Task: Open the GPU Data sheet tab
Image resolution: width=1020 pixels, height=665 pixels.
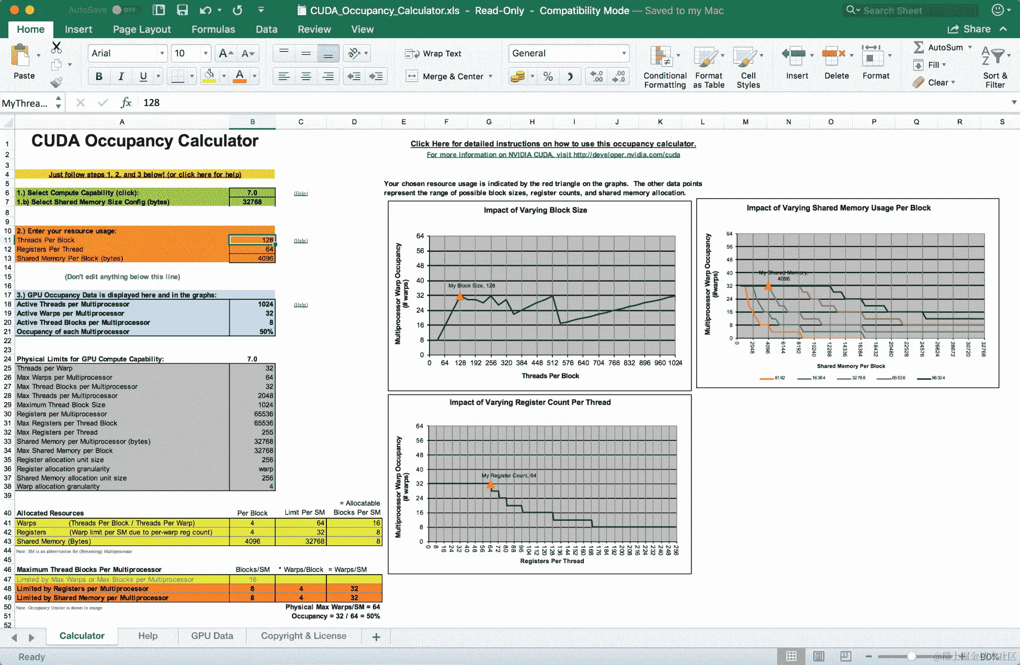Action: pyautogui.click(x=212, y=636)
